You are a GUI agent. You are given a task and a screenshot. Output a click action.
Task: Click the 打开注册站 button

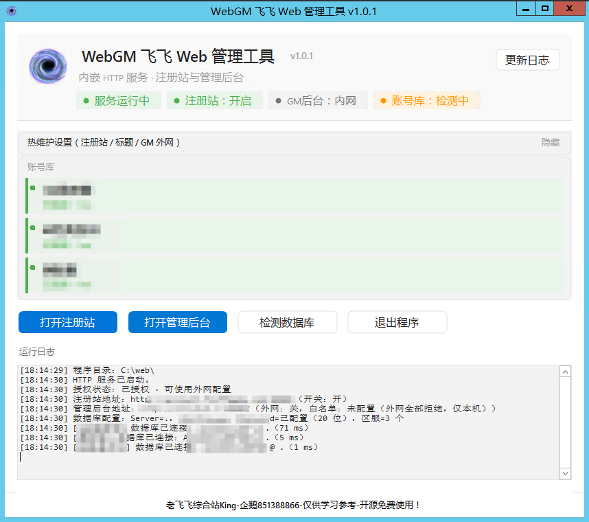(x=68, y=322)
